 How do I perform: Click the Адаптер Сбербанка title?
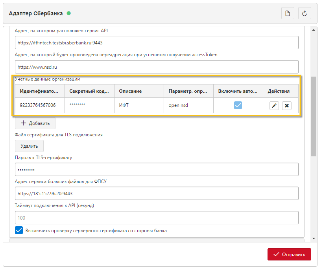[x=36, y=13]
